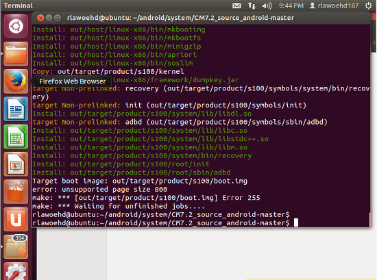Click the libm.so install line
Image resolution: width=377 pixels, height=280 pixels.
point(140,147)
